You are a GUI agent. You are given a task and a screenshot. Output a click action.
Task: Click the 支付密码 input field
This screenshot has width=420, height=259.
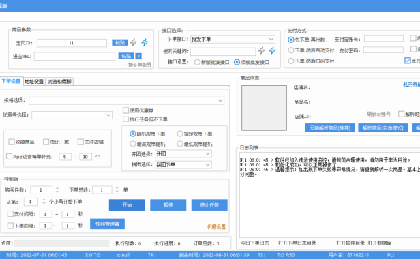click(x=383, y=50)
